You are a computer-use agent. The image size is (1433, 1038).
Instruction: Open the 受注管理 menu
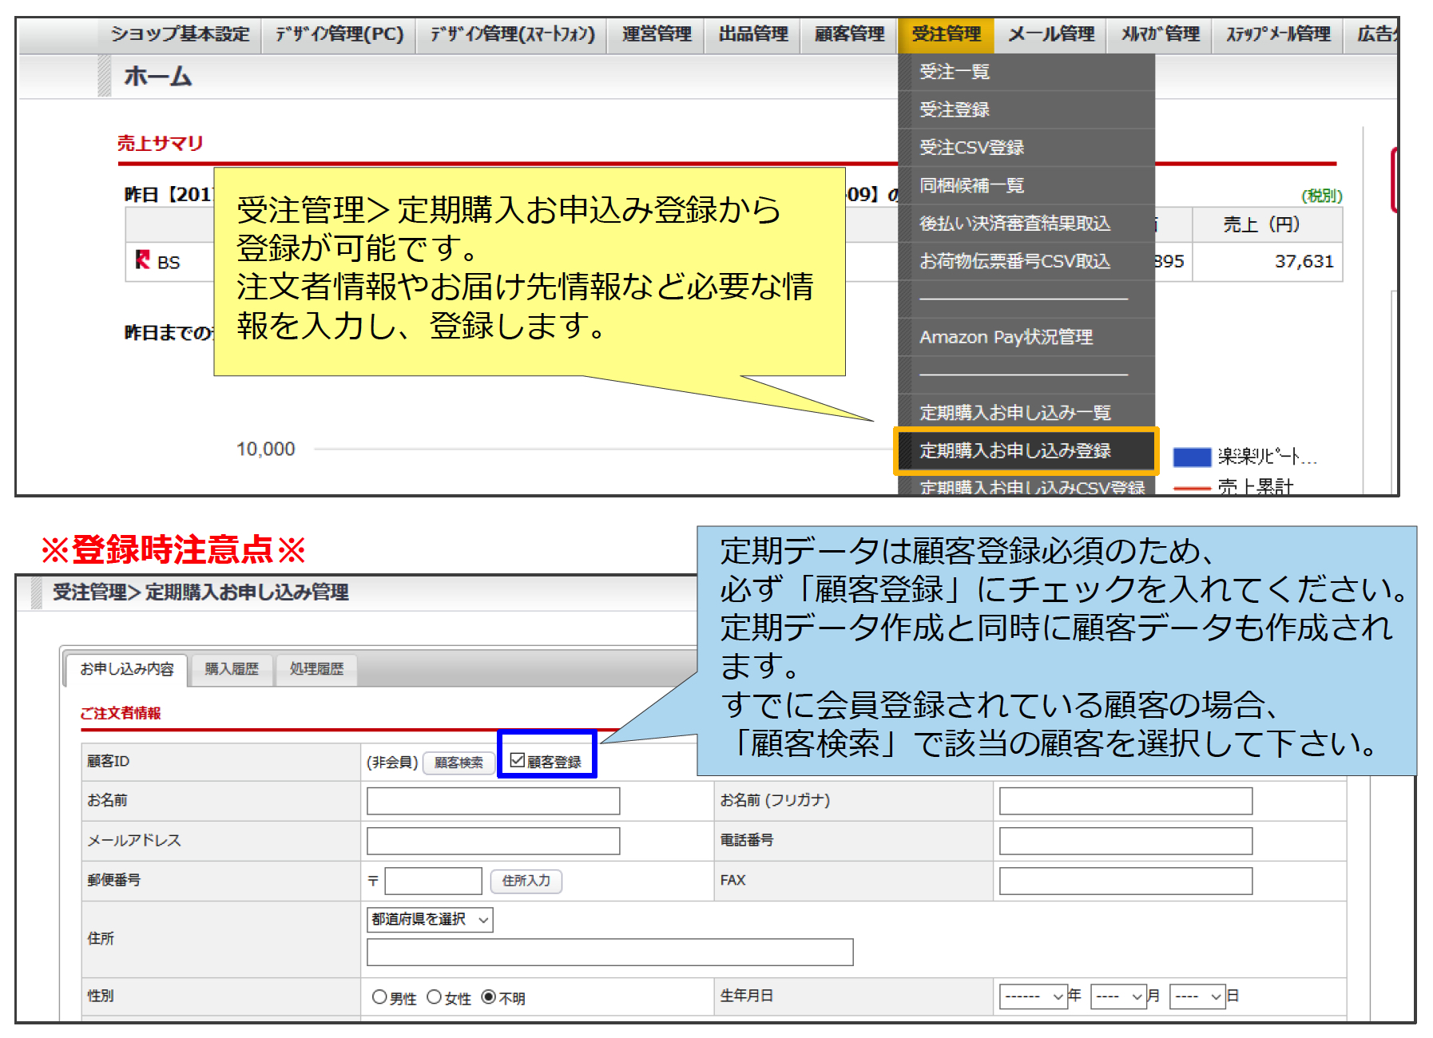[x=946, y=34]
